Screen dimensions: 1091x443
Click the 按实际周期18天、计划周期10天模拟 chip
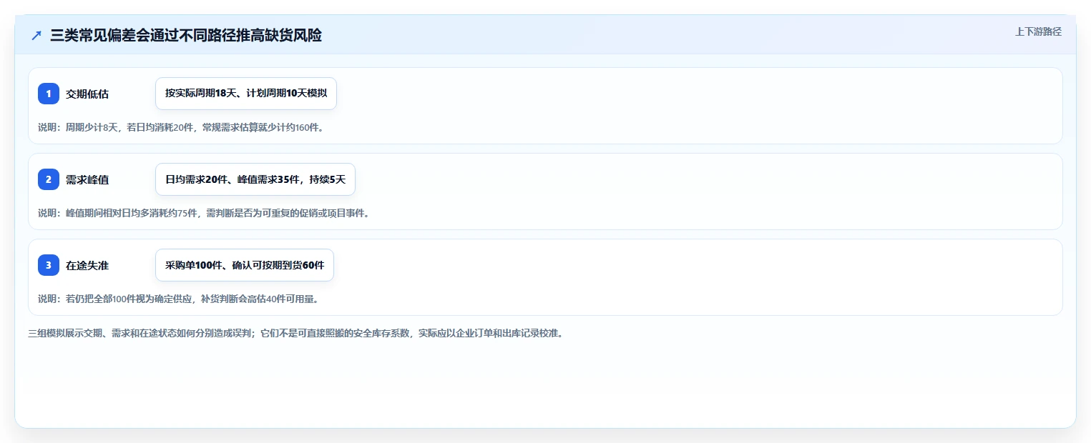point(246,94)
